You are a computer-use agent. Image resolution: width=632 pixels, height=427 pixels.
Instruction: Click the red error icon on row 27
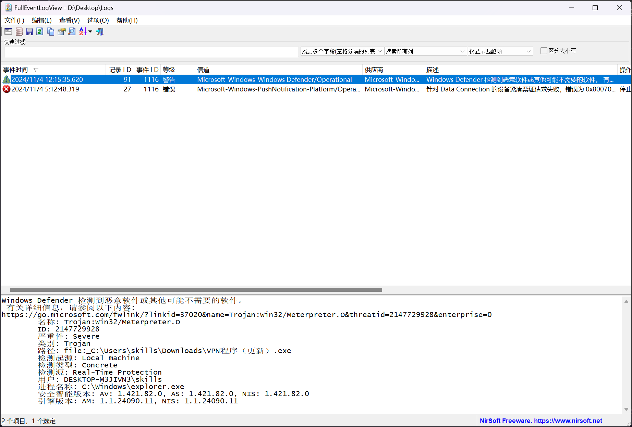(x=7, y=89)
